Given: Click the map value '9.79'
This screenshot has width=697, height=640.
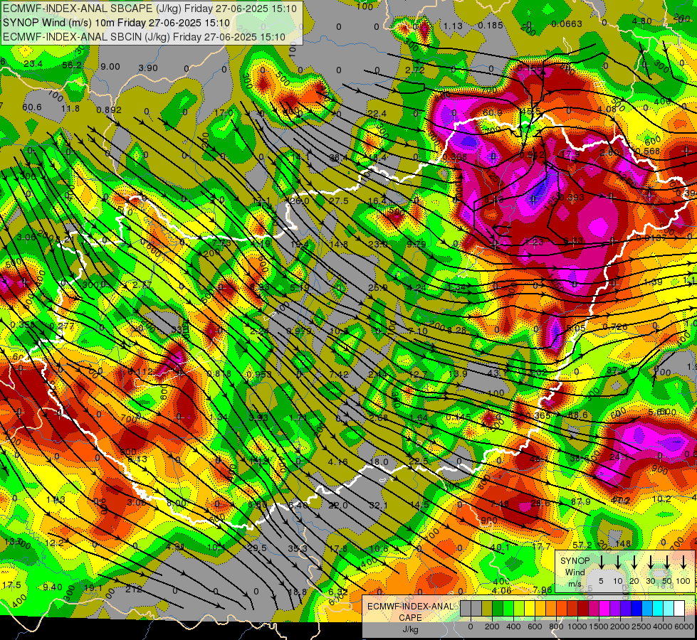Looking at the screenshot, I should (416, 243).
